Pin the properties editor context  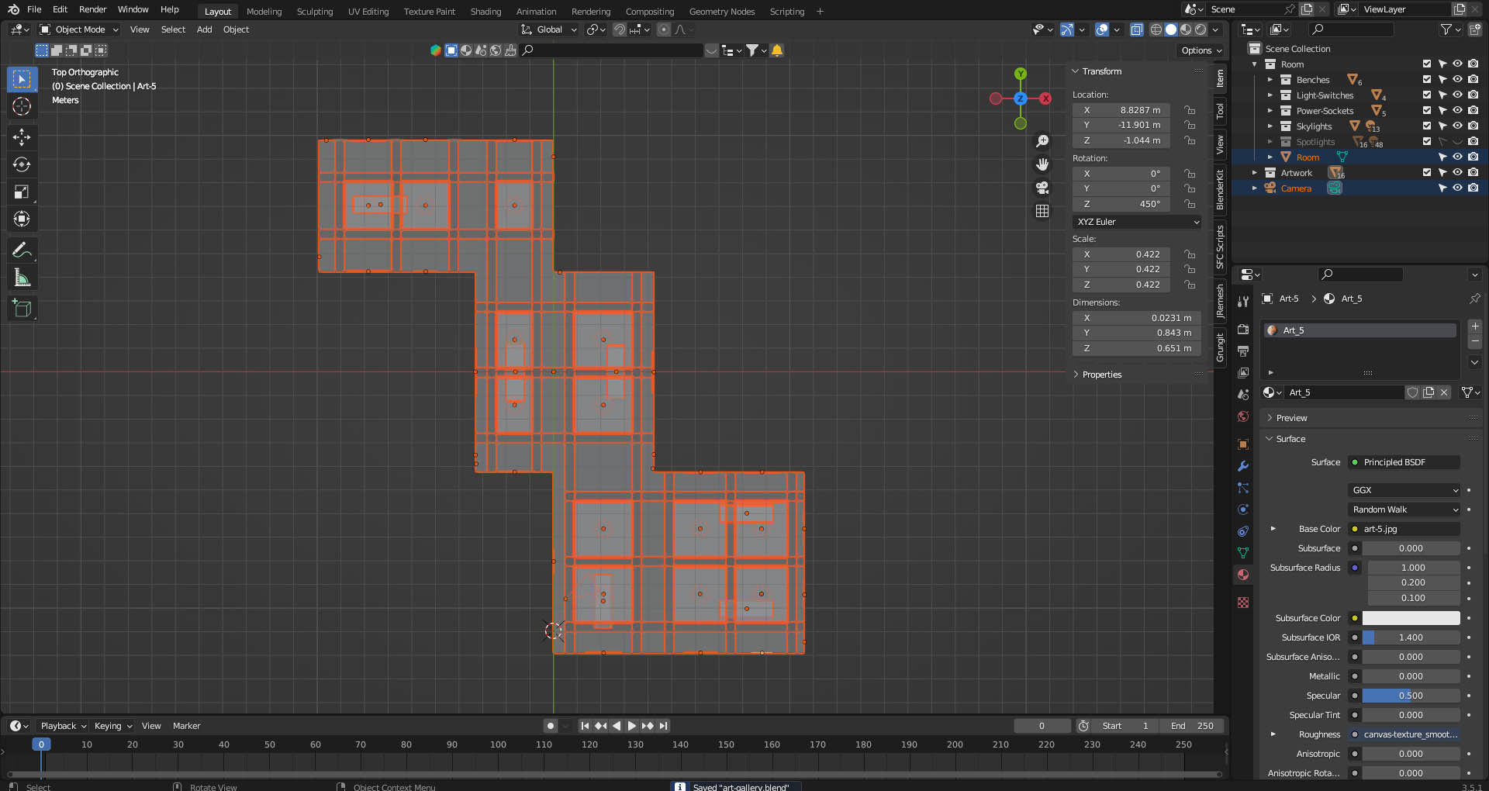pyautogui.click(x=1474, y=299)
